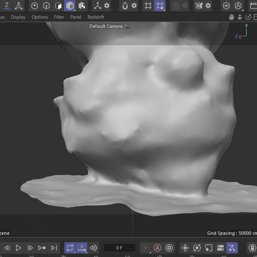Switch to Points mode
The image size is (257, 257).
(x=35, y=6)
